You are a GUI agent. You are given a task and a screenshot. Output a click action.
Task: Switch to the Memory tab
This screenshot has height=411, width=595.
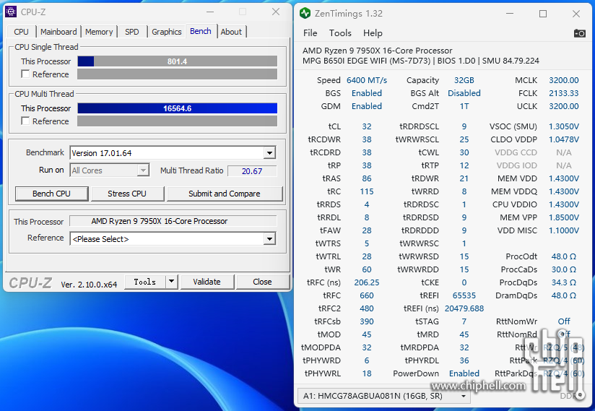[99, 32]
